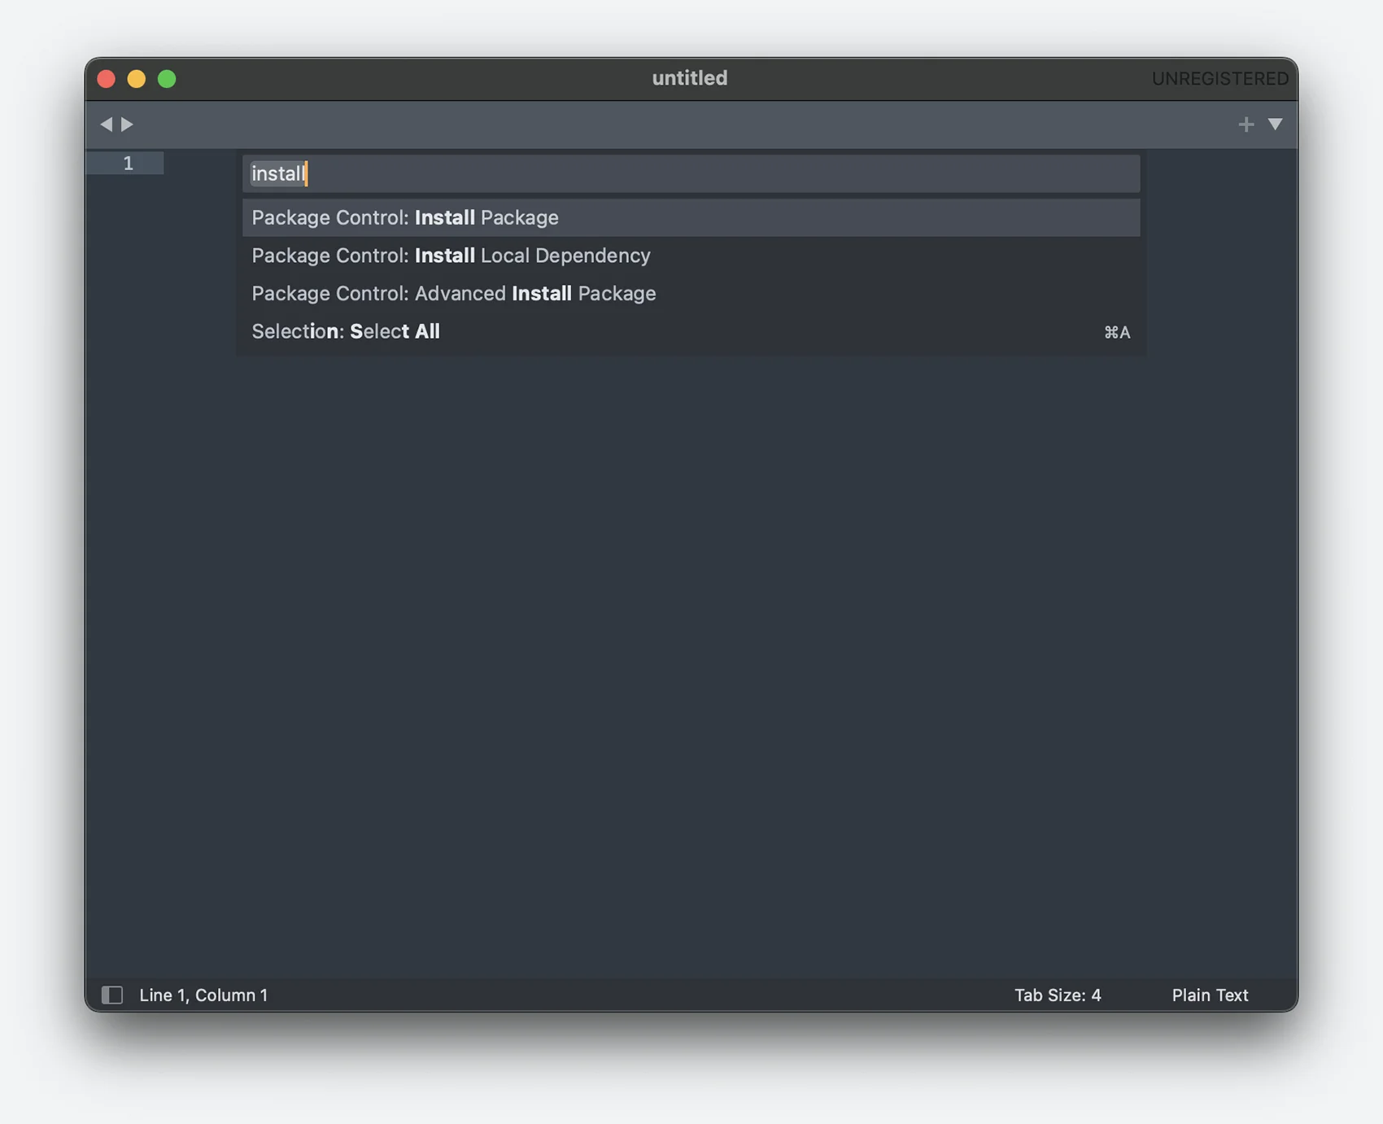Screen dimensions: 1383x1124
Task: Open the Tab Size: 4 menu
Action: click(x=1058, y=995)
